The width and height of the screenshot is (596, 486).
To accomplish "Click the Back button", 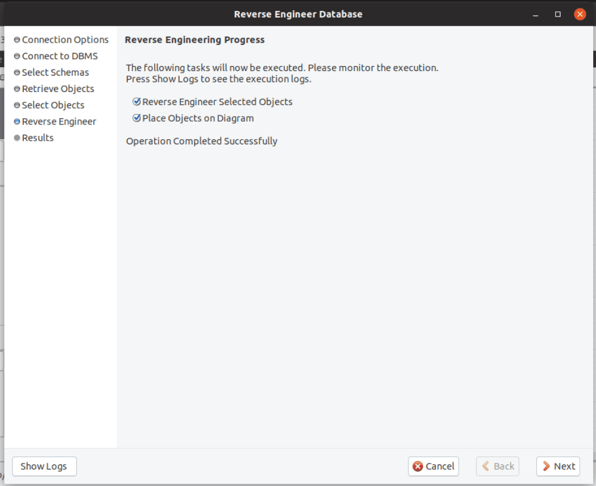I will pyautogui.click(x=498, y=466).
